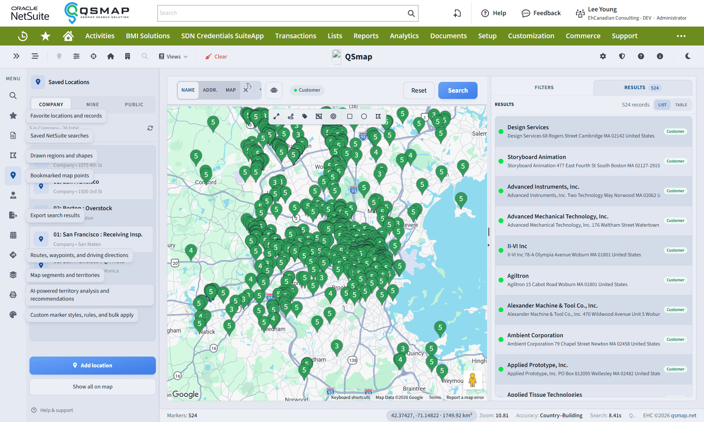Image resolution: width=704 pixels, height=422 pixels.
Task: Click the global NetSuite search field
Action: 288,13
